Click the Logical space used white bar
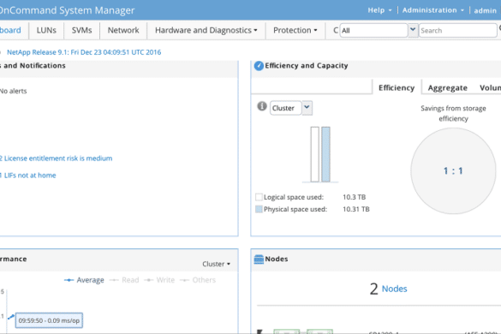 pyautogui.click(x=314, y=154)
